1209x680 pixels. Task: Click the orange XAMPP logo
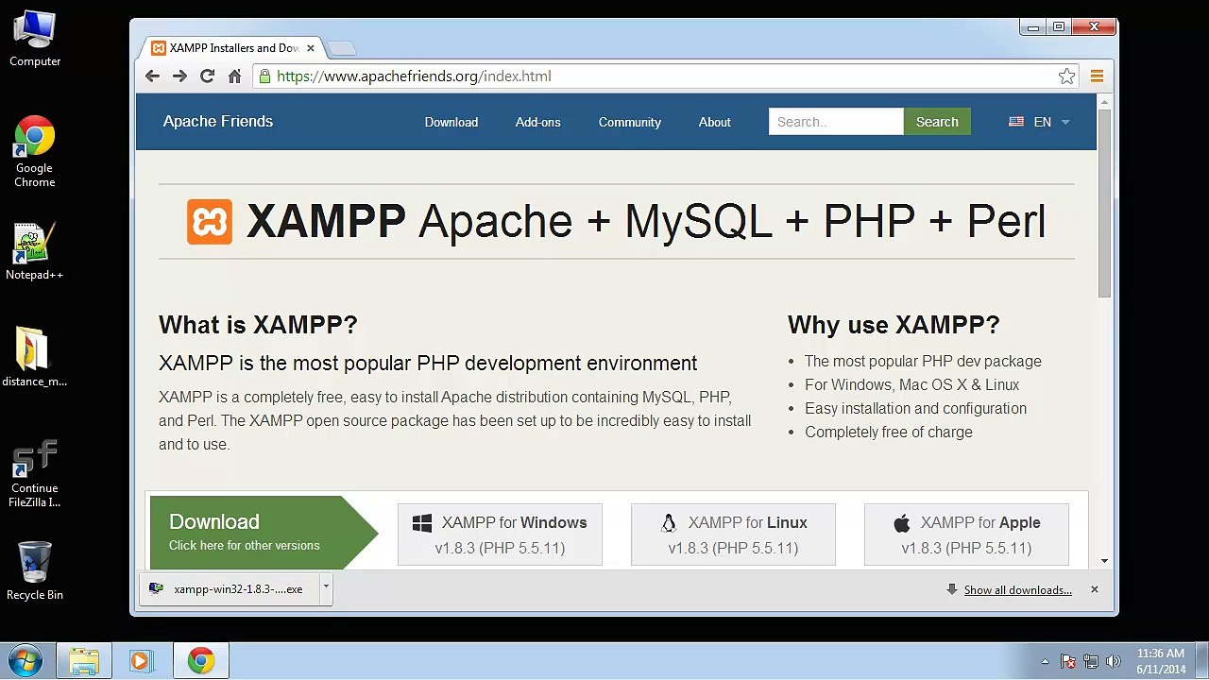click(x=210, y=222)
